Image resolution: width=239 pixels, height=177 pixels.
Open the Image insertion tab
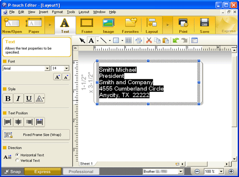[x=109, y=25]
